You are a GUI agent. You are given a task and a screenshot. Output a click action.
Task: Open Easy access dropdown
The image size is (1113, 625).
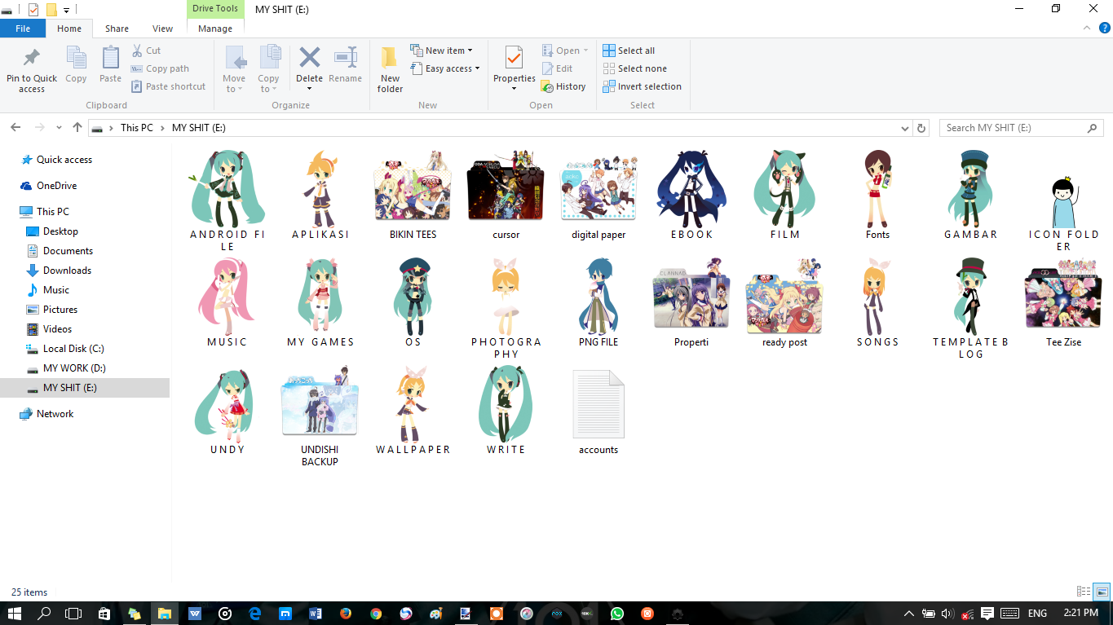tap(444, 68)
